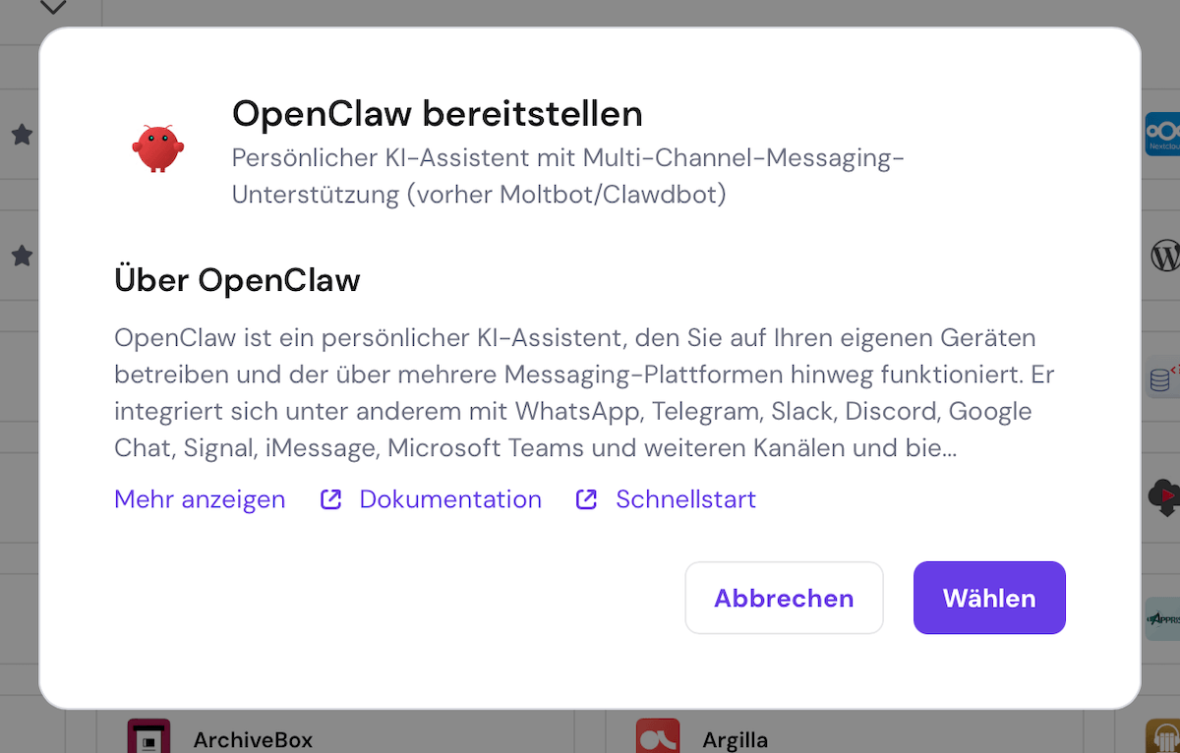Confirm deployment with the Wählen button
The height and width of the screenshot is (753, 1180).
(x=989, y=598)
